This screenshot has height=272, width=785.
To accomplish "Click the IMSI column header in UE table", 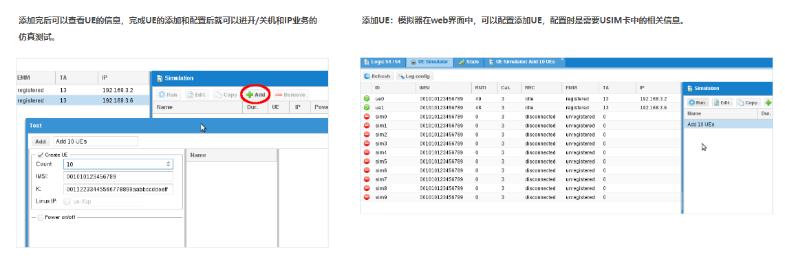I will tap(444, 87).
